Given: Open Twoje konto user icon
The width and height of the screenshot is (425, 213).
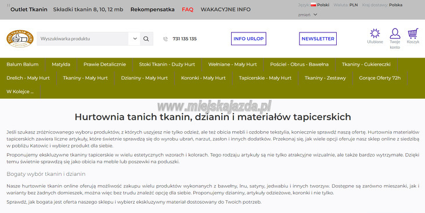Looking at the screenshot, I should (395, 34).
